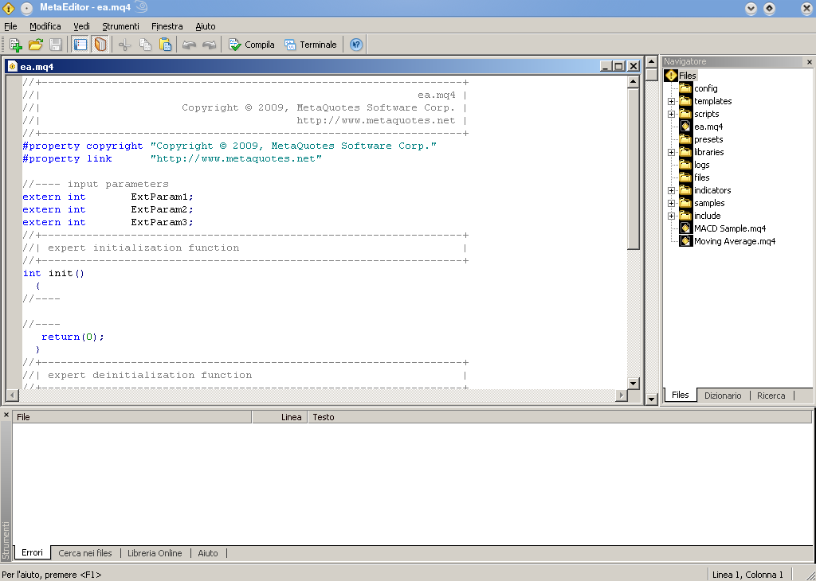
Task: Click the File column header in the errors list
Action: [132, 417]
